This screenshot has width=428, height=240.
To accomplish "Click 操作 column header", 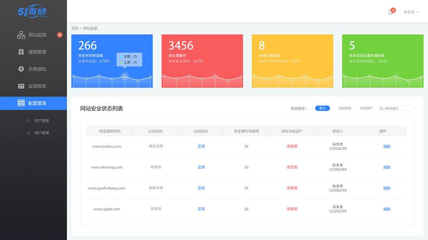I will pos(383,131).
